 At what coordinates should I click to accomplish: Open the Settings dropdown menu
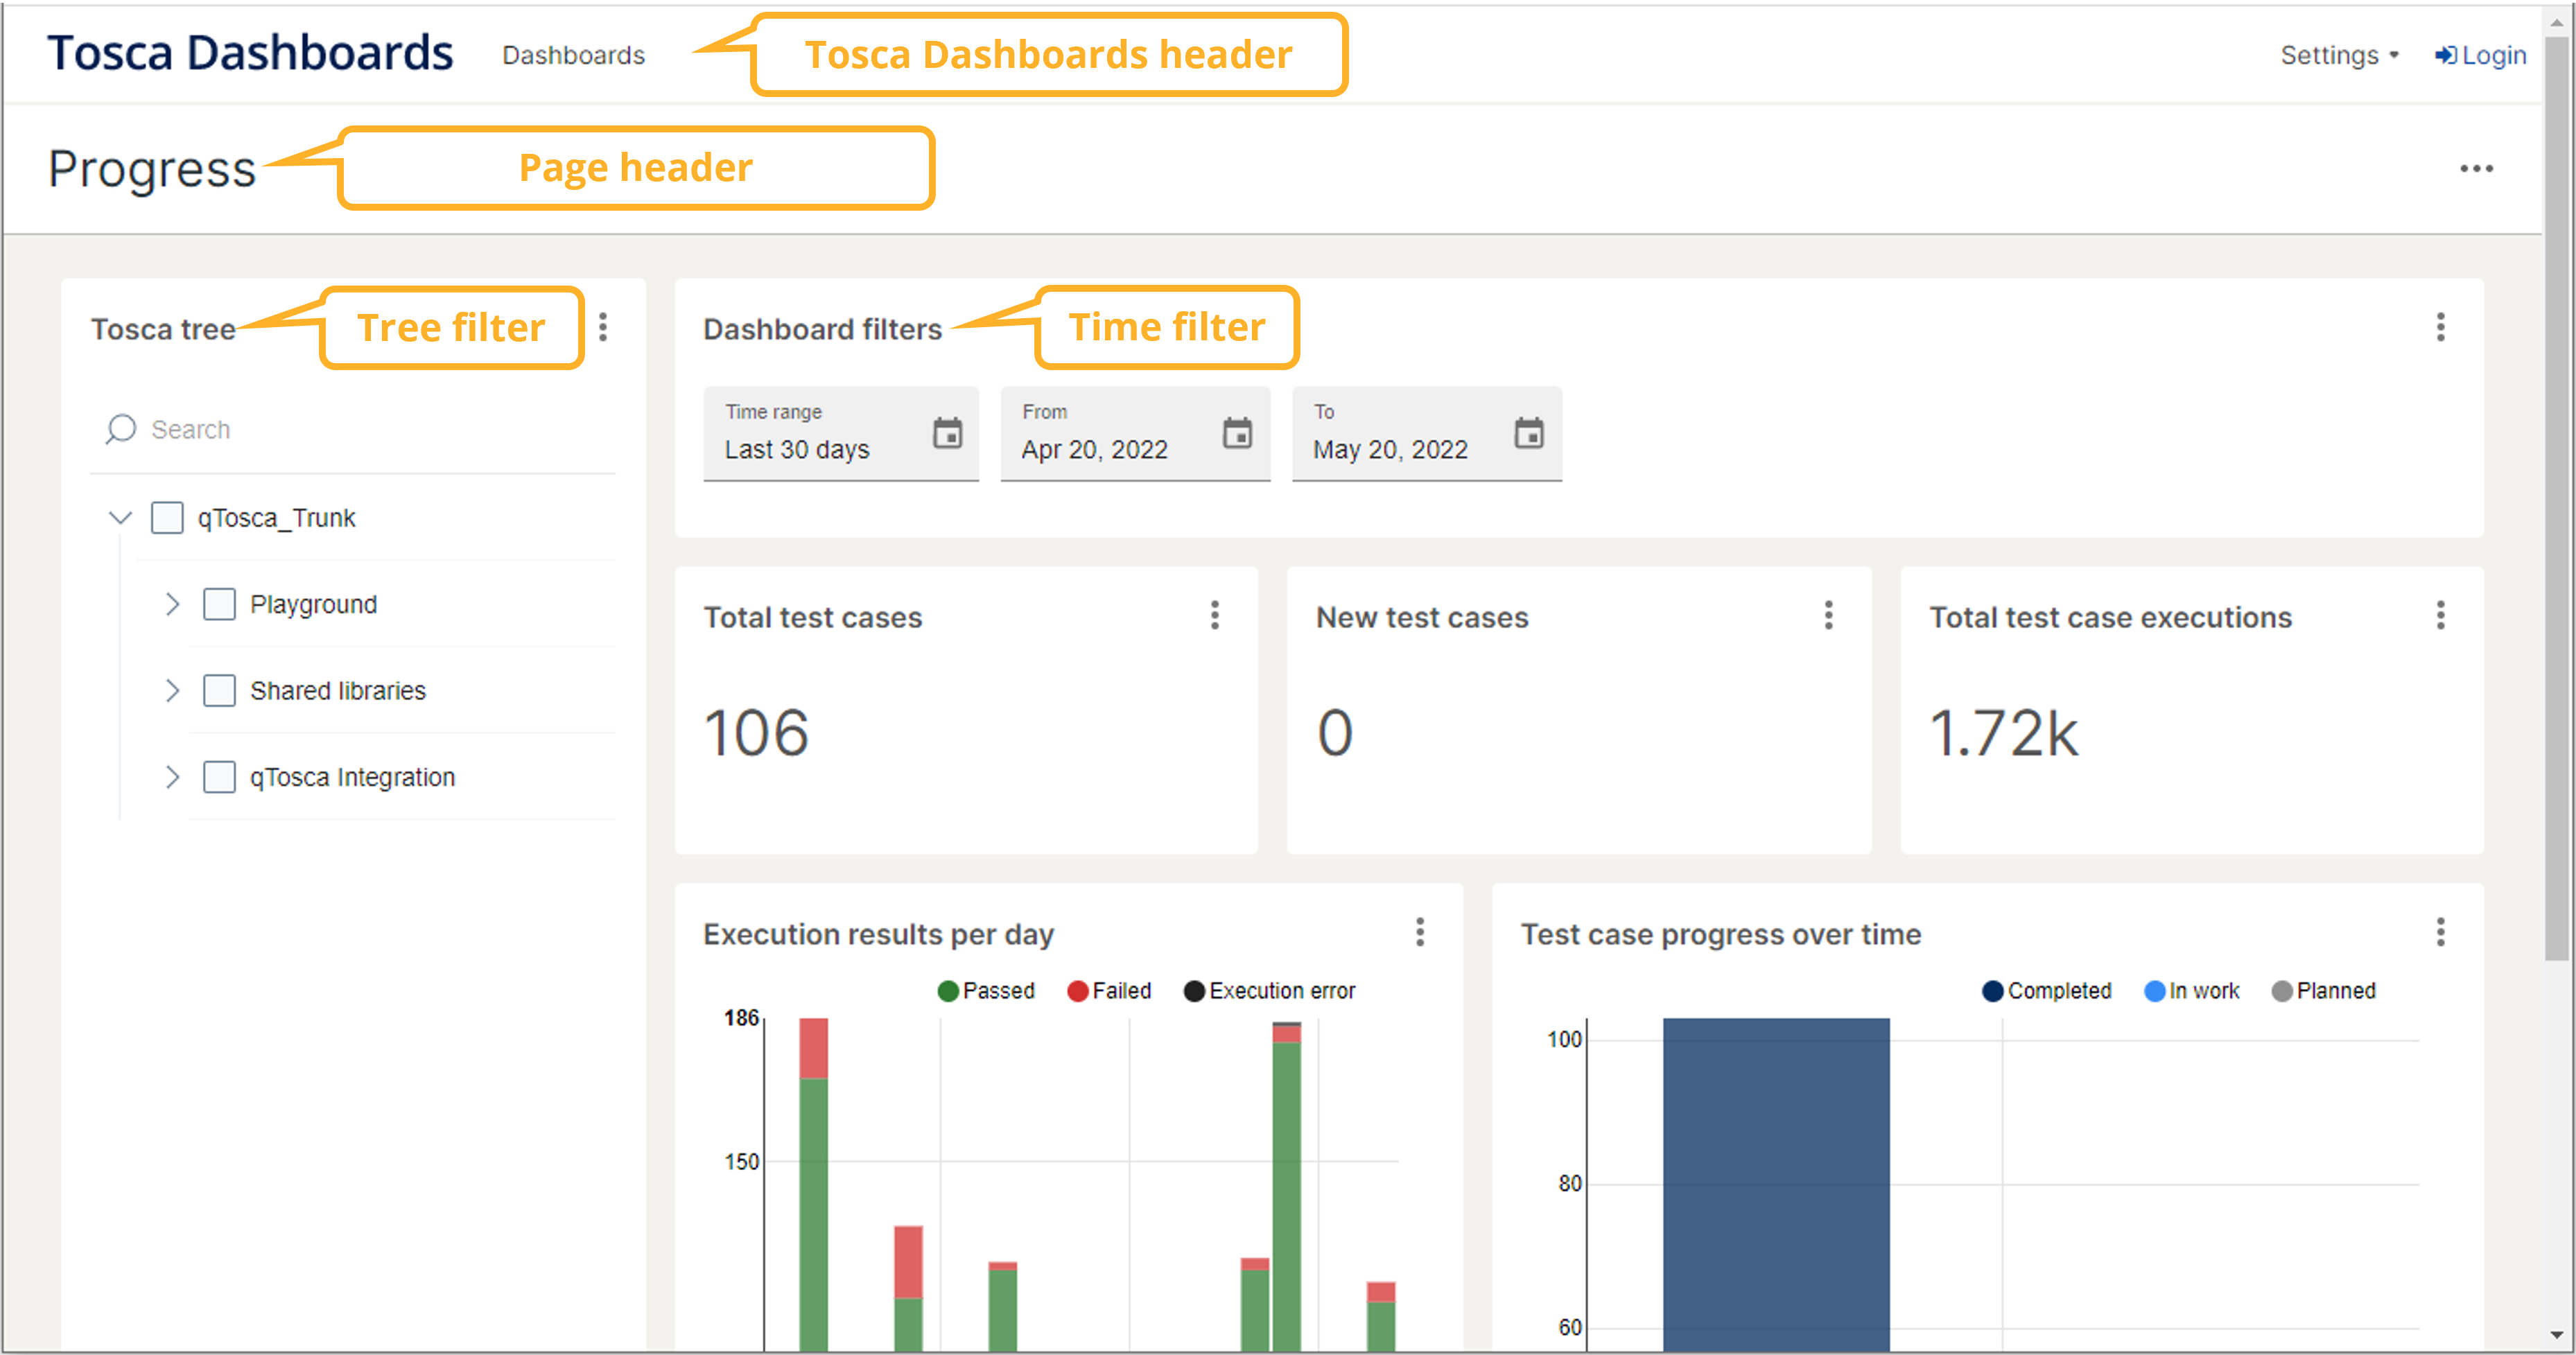[2339, 55]
